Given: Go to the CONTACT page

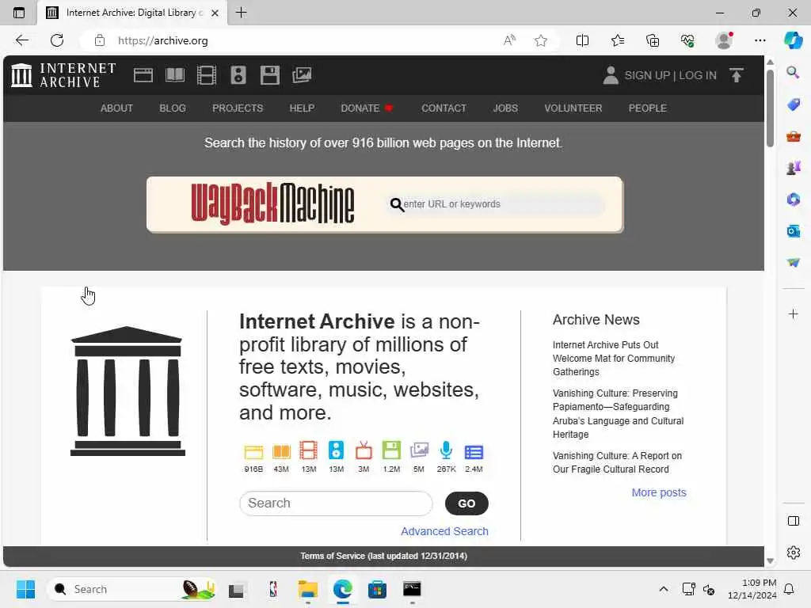Looking at the screenshot, I should tap(444, 108).
